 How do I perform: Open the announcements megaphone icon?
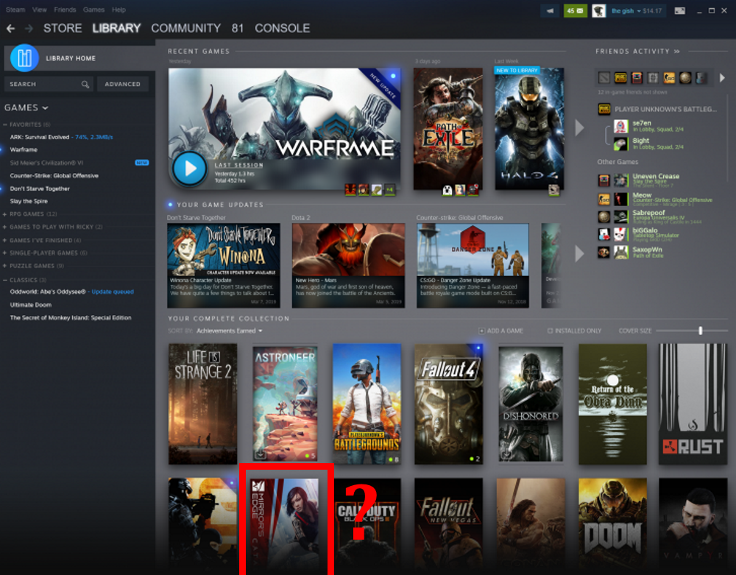549,10
